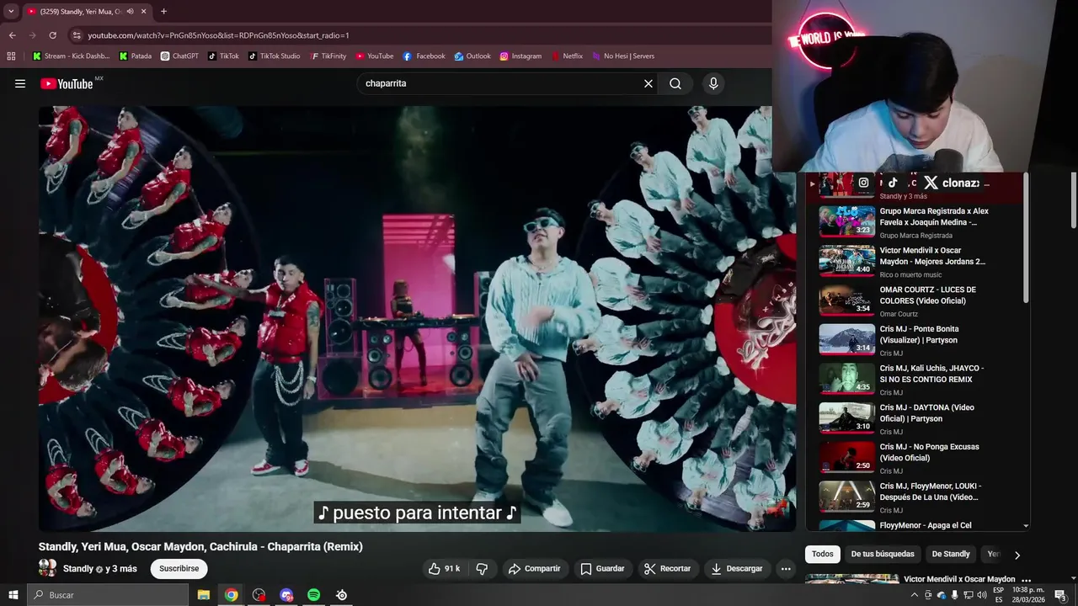Viewport: 1078px width, 606px height.
Task: Click the main video player area
Action: [417, 318]
